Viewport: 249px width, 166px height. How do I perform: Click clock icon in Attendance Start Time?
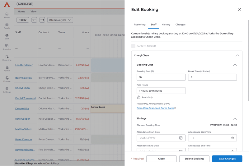(233, 138)
